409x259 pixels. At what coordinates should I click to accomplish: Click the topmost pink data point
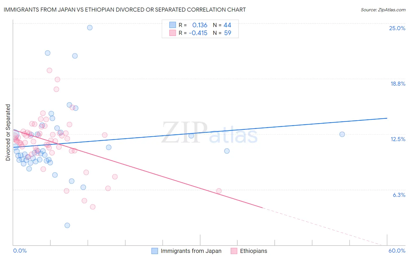[x=49, y=70]
